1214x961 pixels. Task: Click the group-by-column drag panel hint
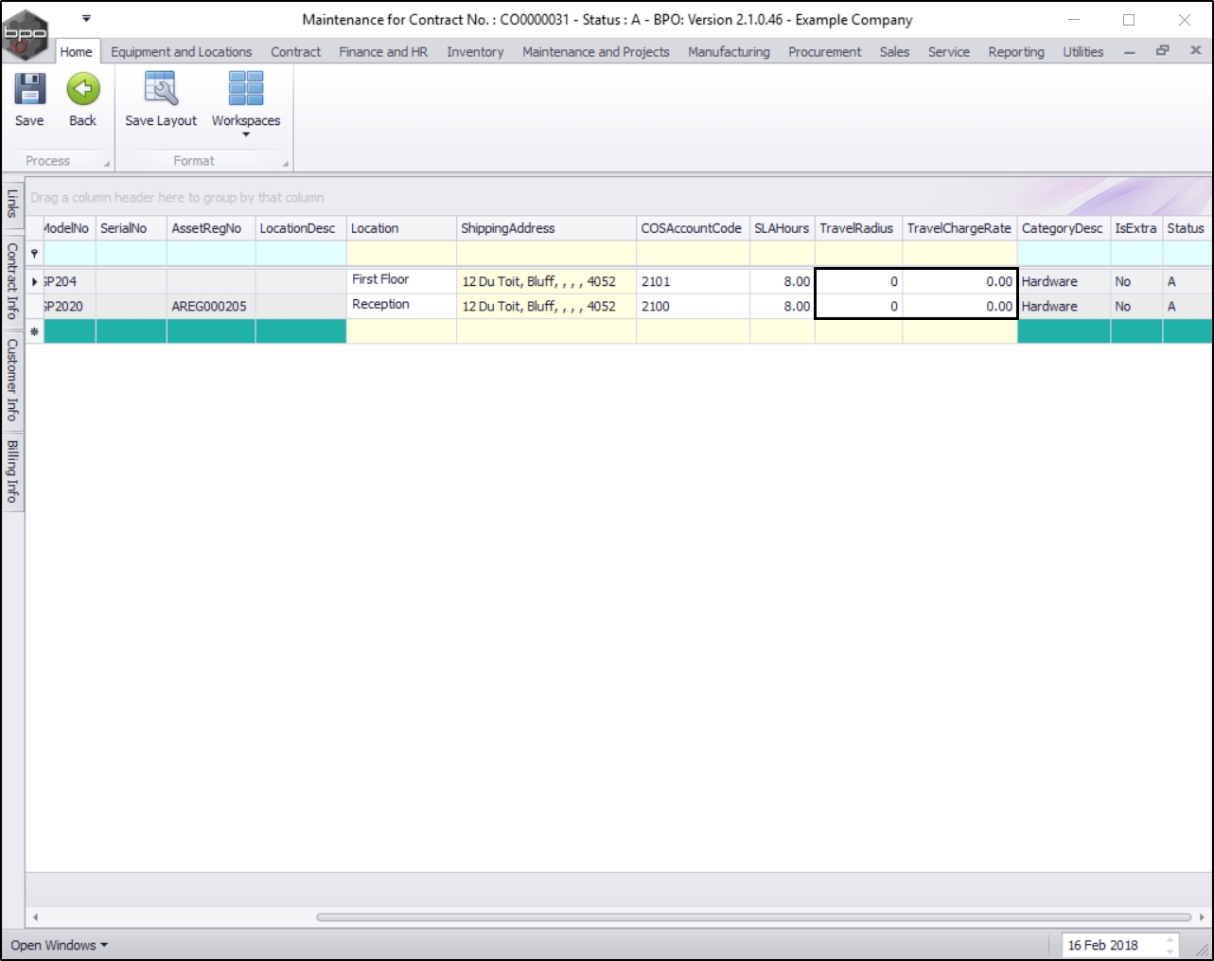[x=177, y=197]
